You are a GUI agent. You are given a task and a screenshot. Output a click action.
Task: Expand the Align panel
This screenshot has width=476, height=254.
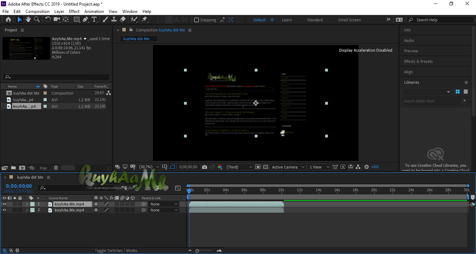408,72
